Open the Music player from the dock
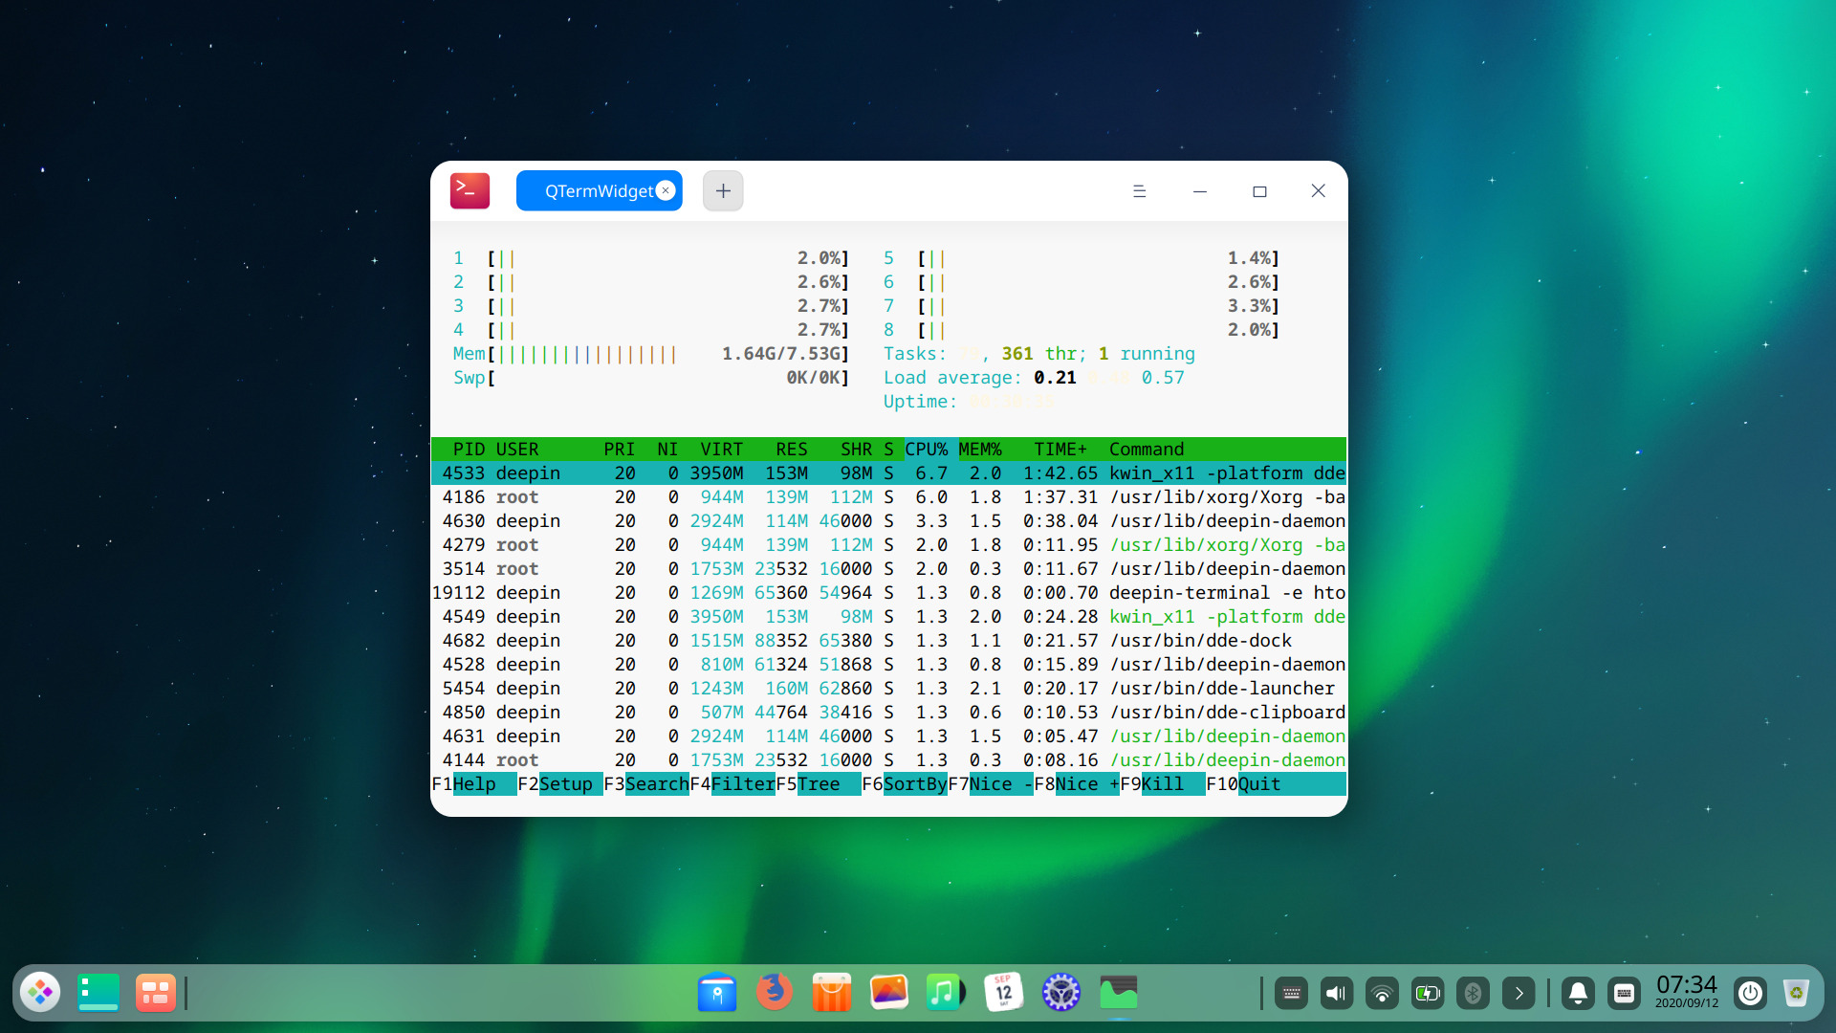 tap(947, 992)
